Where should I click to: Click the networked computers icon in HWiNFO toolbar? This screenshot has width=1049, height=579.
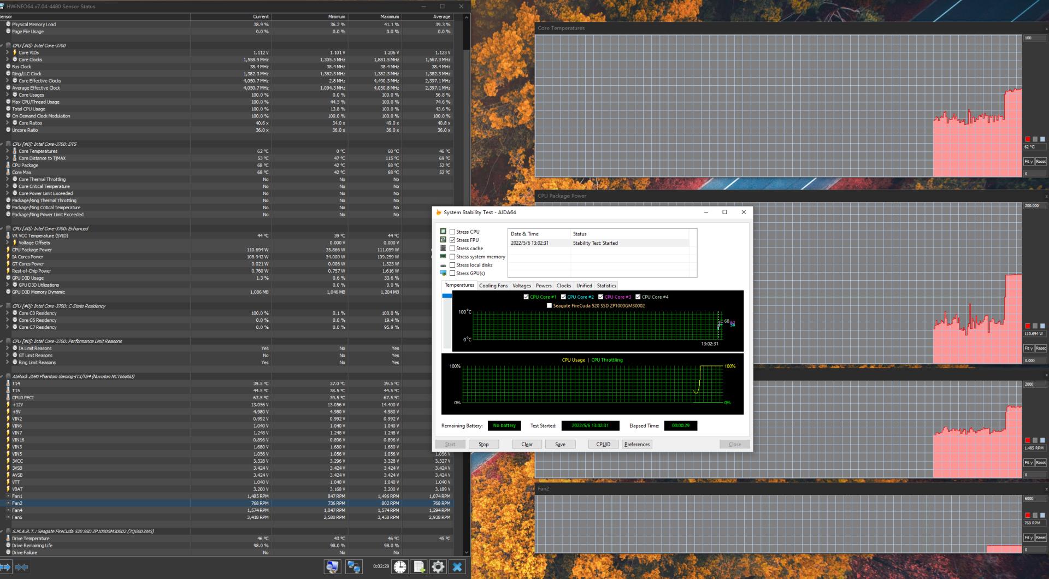click(x=353, y=567)
